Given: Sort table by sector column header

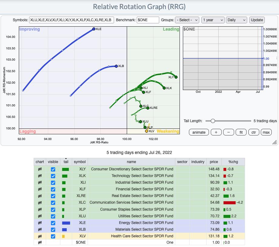Looking at the screenshot, I should [x=182, y=162].
